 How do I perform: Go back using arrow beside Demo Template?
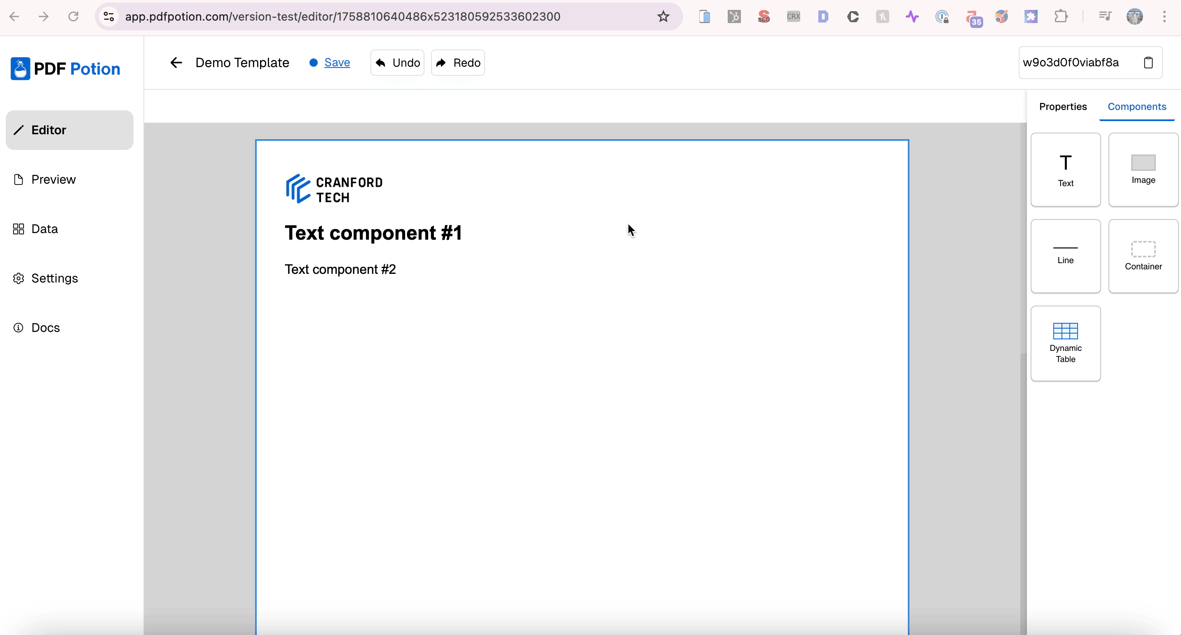click(x=176, y=63)
